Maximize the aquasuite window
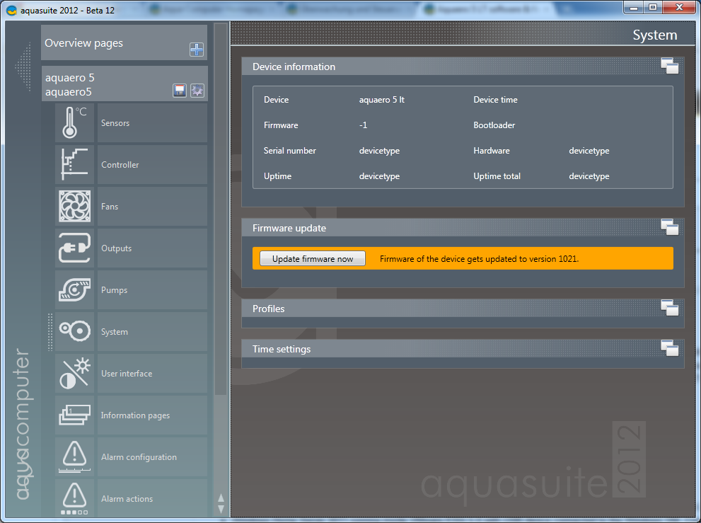 [x=653, y=8]
